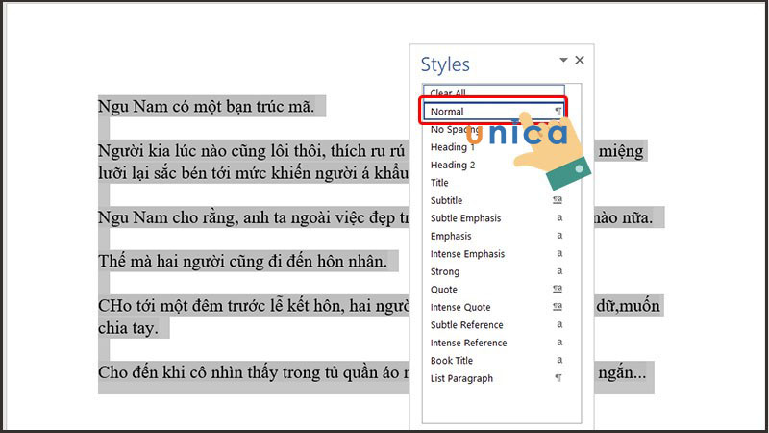Click the character icon beside Subtle Emphasis
769x433 pixels.
tap(559, 217)
